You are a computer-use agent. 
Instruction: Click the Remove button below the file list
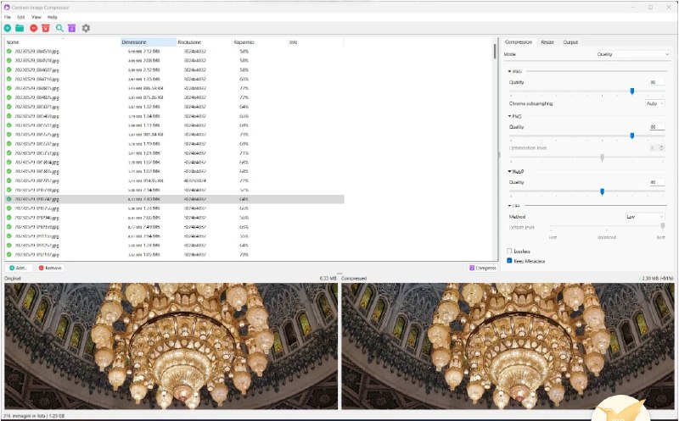pyautogui.click(x=49, y=268)
